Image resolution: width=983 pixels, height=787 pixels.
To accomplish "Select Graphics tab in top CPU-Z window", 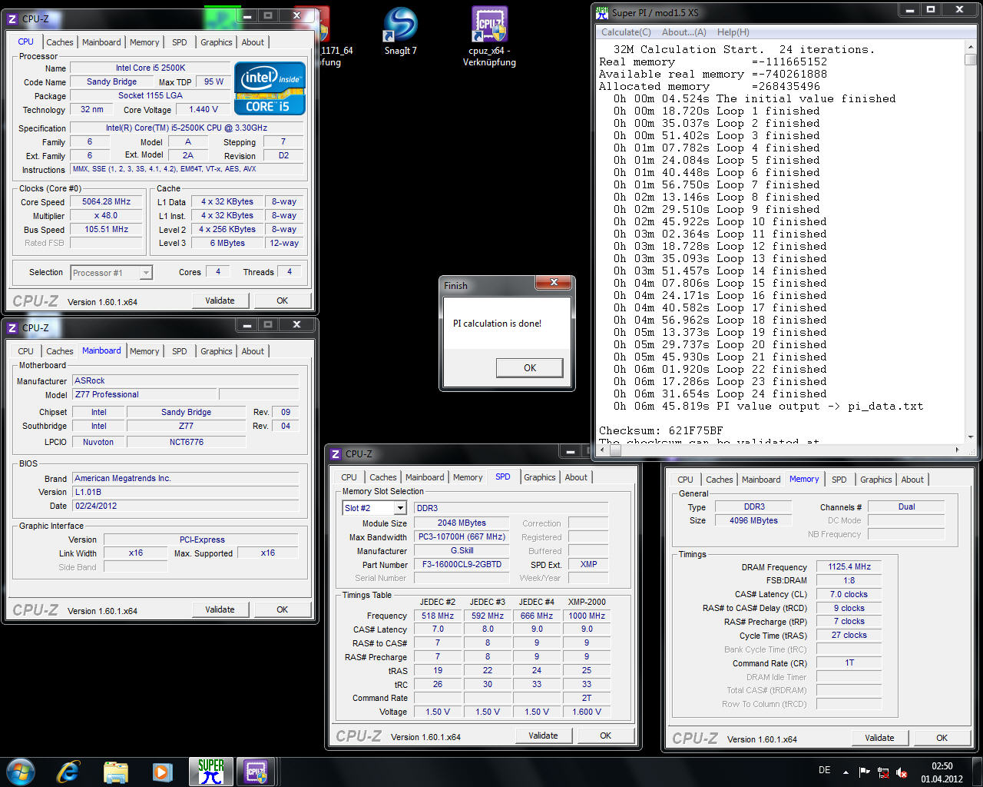I will pyautogui.click(x=217, y=42).
